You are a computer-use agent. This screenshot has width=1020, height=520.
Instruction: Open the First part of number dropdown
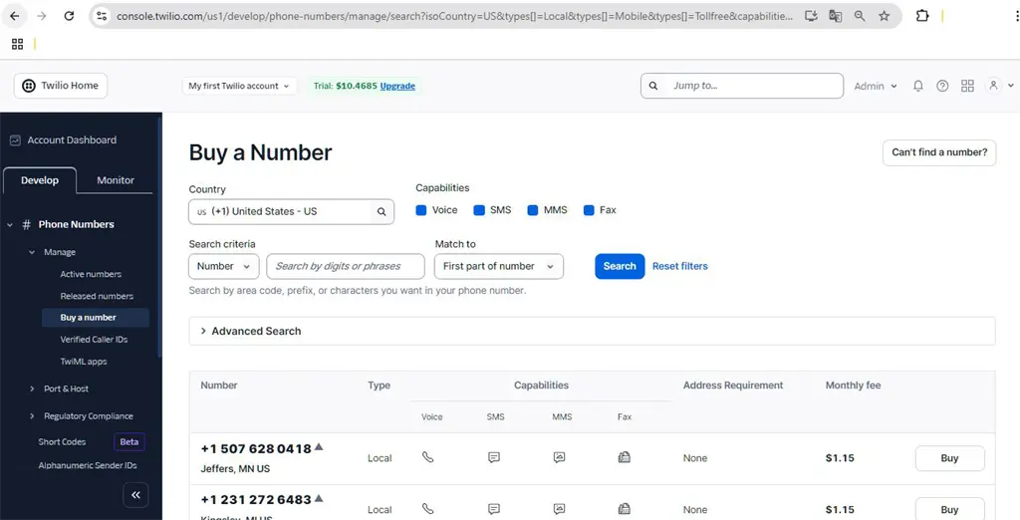(x=499, y=266)
